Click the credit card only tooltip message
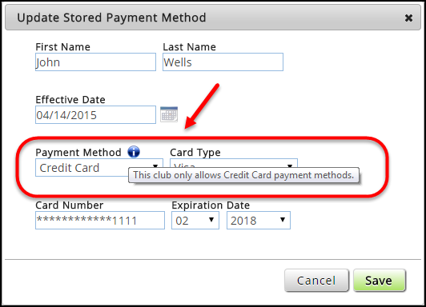 point(243,175)
